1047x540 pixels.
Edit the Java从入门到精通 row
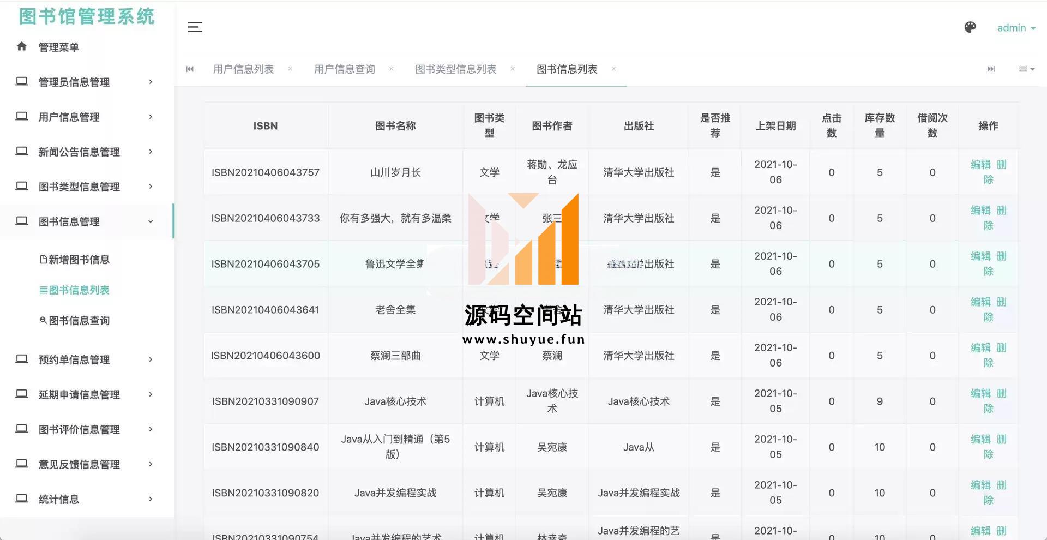click(980, 439)
